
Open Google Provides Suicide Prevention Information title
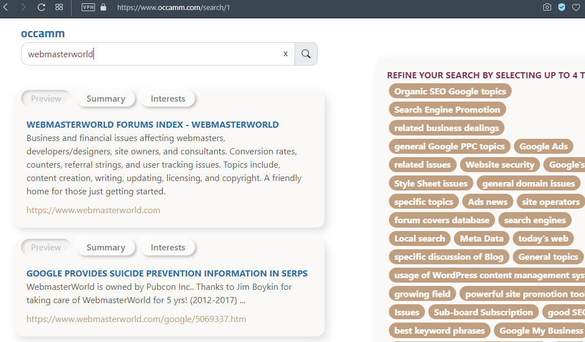point(167,273)
